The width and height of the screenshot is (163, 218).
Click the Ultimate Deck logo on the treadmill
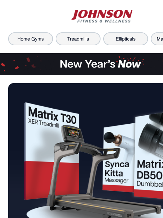[114, 214]
